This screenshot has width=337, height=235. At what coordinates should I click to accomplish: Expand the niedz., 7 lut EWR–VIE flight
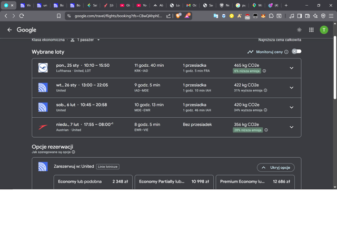click(291, 127)
